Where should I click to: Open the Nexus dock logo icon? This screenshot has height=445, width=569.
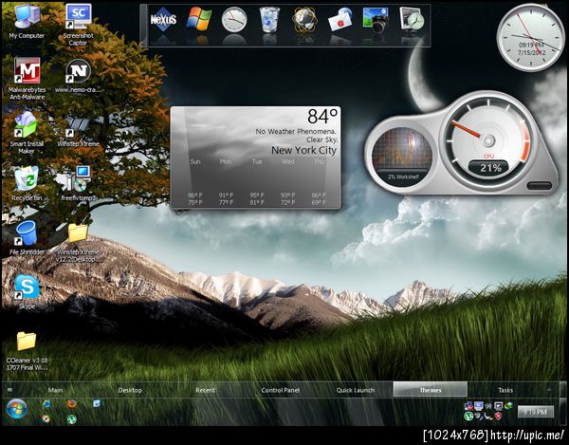pyautogui.click(x=164, y=20)
